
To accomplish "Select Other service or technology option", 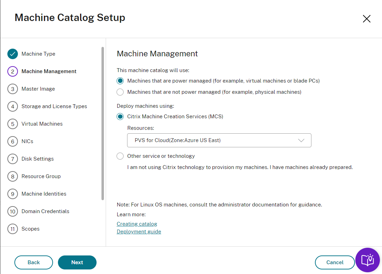I will [120, 156].
